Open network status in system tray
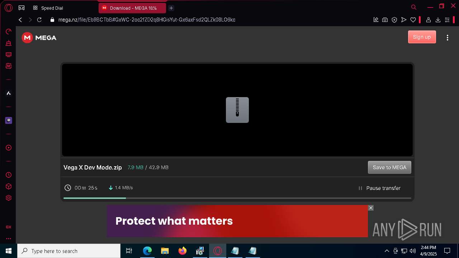Image resolution: width=459 pixels, height=258 pixels. tap(404, 251)
